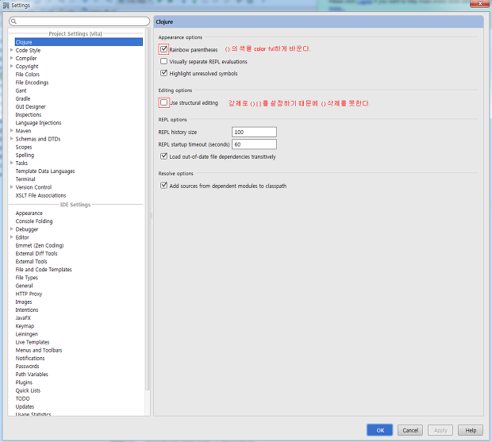
Task: Toggle Rainbow parentheses checkbox
Action: 163,49
